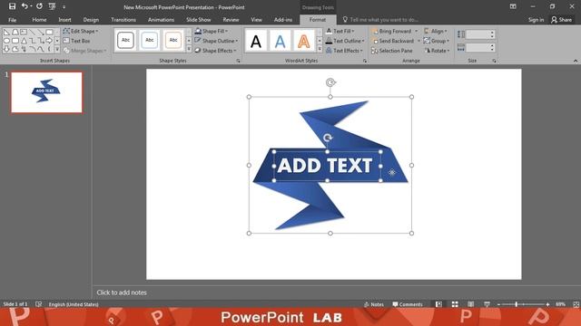This screenshot has width=581, height=326.
Task: Insert a Text Box
Action: point(76,41)
